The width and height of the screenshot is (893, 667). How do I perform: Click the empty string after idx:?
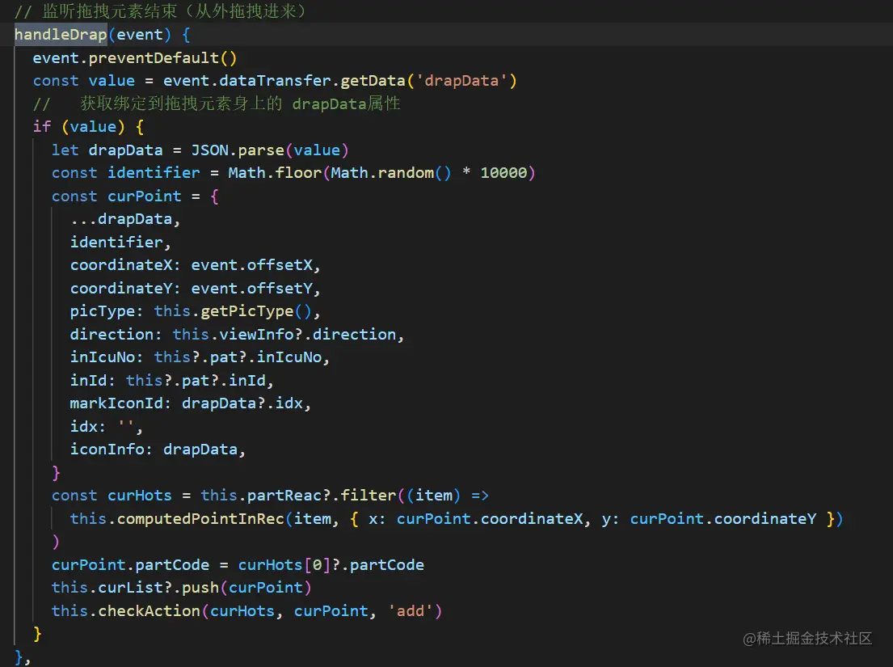click(x=125, y=426)
